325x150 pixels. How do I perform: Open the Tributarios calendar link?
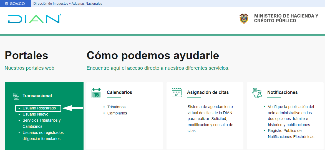coord(116,107)
